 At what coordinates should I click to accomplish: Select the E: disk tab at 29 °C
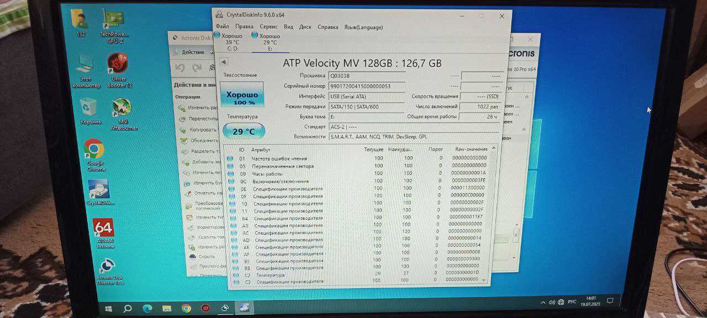click(x=270, y=42)
